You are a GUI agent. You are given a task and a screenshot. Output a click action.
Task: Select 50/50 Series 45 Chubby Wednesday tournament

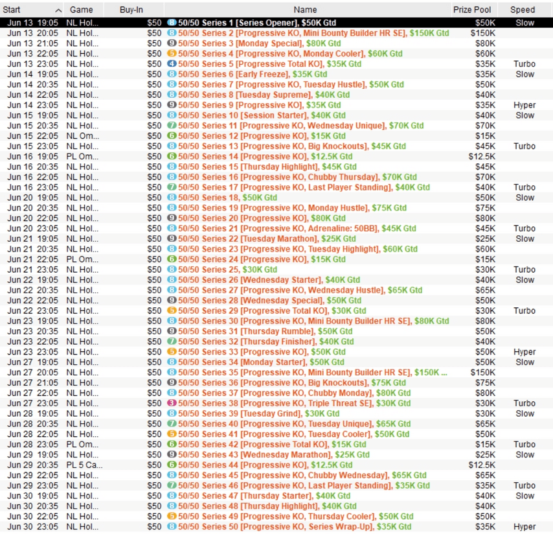click(x=276, y=475)
